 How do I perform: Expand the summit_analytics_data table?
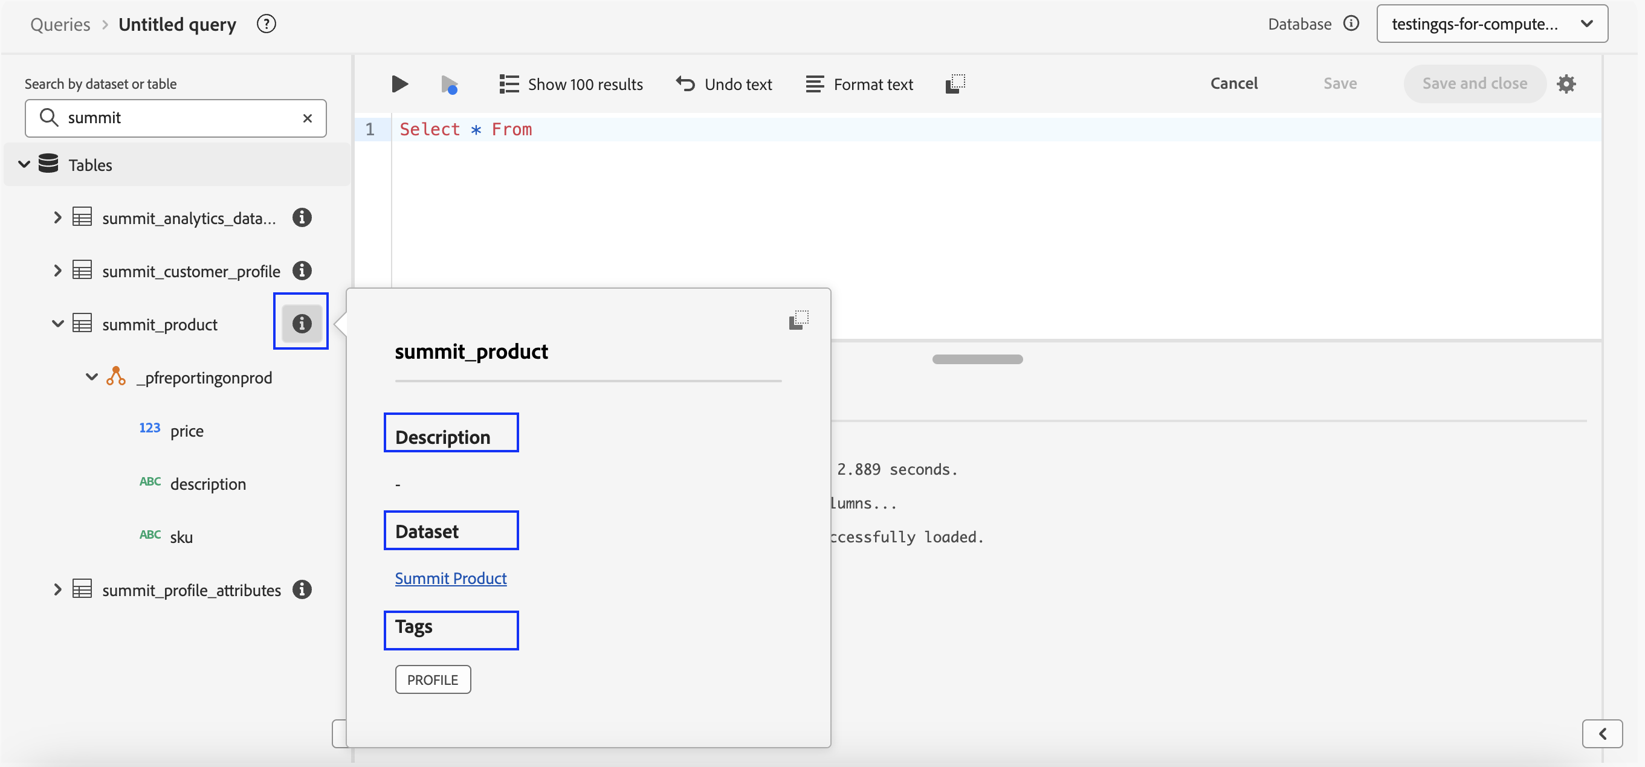tap(57, 217)
